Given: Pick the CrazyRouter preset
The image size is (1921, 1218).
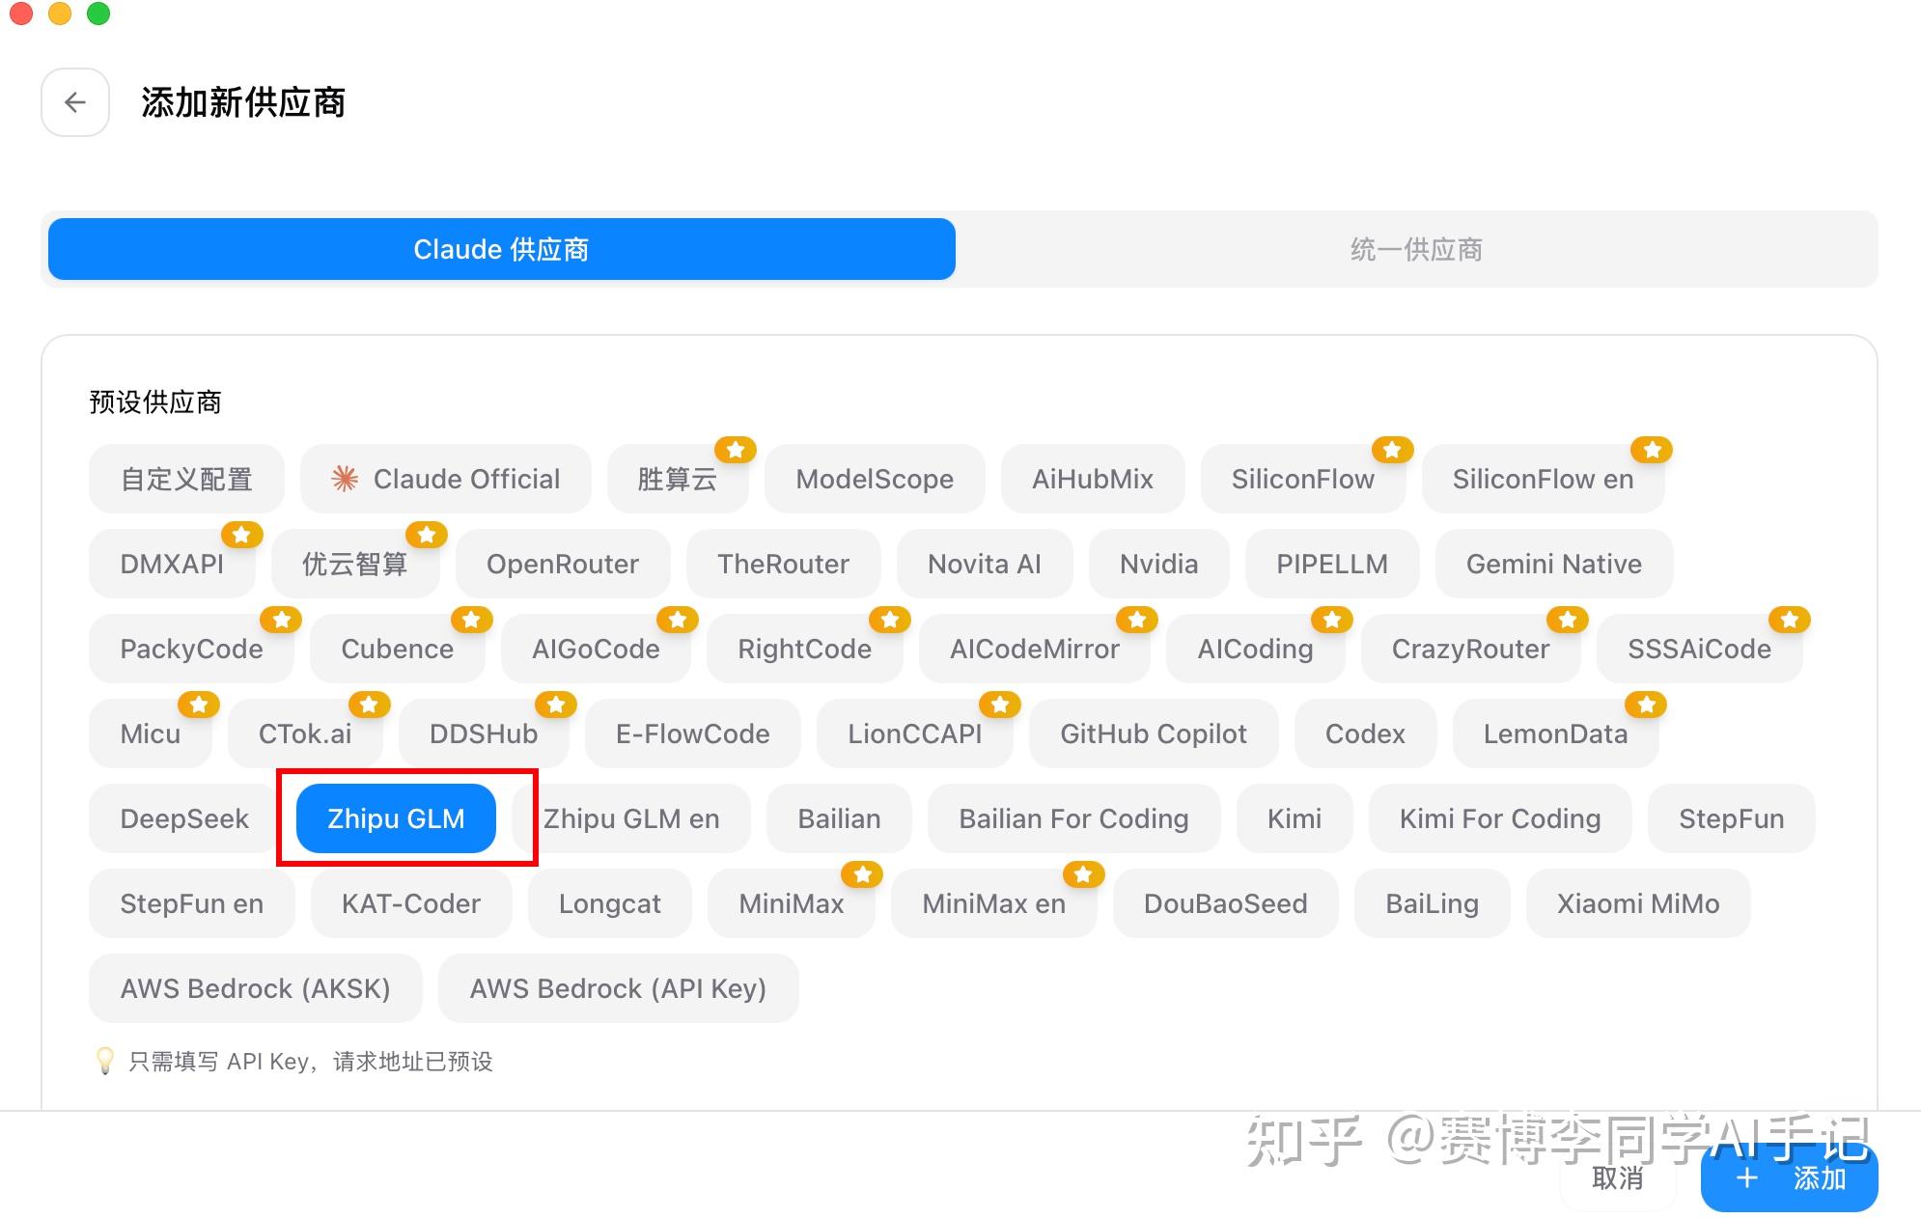Looking at the screenshot, I should [1470, 649].
